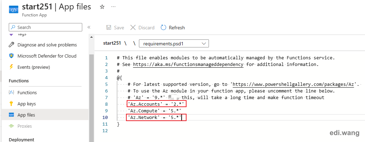Open the requirements.psd1 file dropdown

tap(174, 43)
